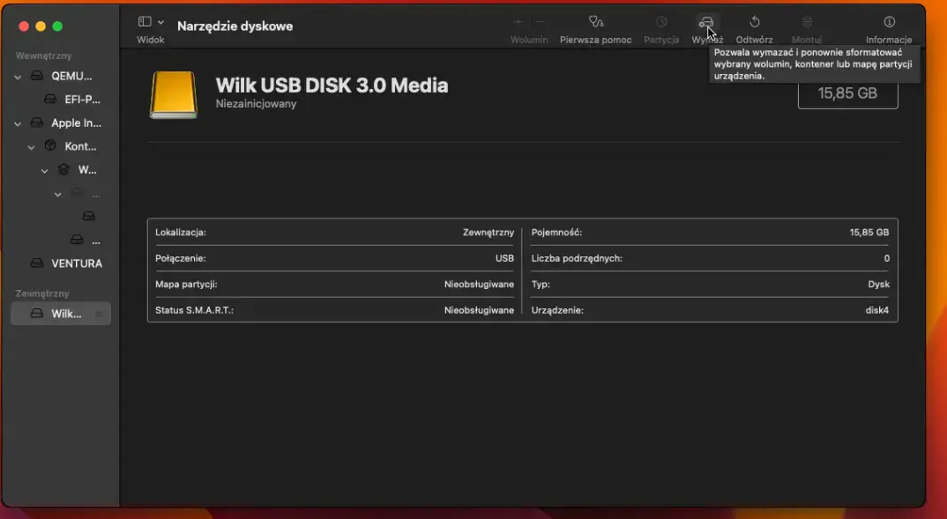Image resolution: width=947 pixels, height=519 pixels.
Task: Click the yellow external drive image
Action: coord(173,94)
